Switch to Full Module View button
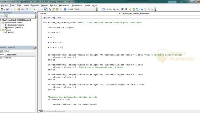The width and height of the screenshot is (200, 113). pos(42,111)
